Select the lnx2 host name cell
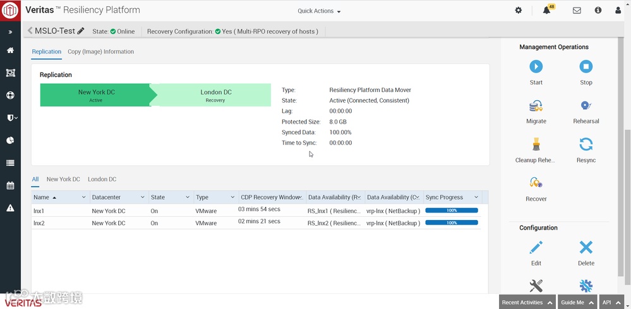631x309 pixels. click(x=39, y=223)
